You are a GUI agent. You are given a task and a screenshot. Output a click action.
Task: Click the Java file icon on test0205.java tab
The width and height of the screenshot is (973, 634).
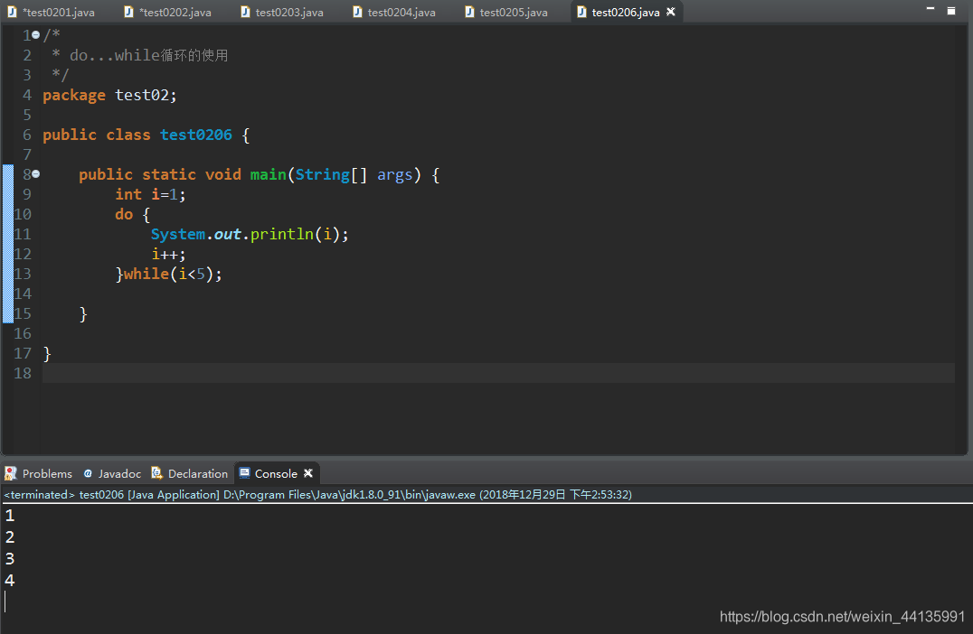point(469,12)
